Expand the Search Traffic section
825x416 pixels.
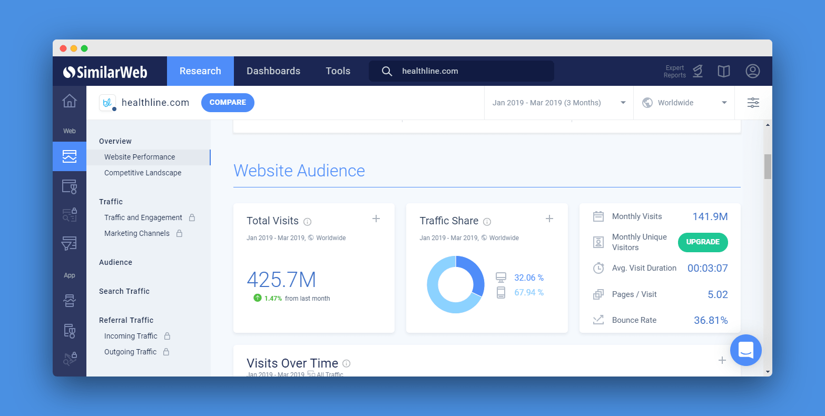point(124,291)
